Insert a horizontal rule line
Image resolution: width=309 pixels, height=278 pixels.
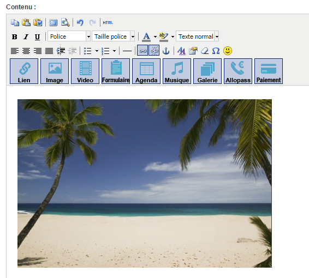[x=127, y=51]
